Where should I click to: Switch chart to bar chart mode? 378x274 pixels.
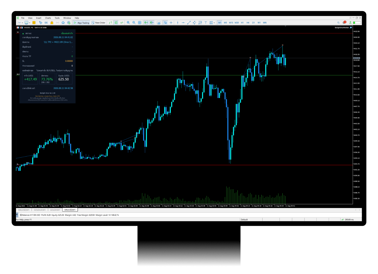(110, 23)
